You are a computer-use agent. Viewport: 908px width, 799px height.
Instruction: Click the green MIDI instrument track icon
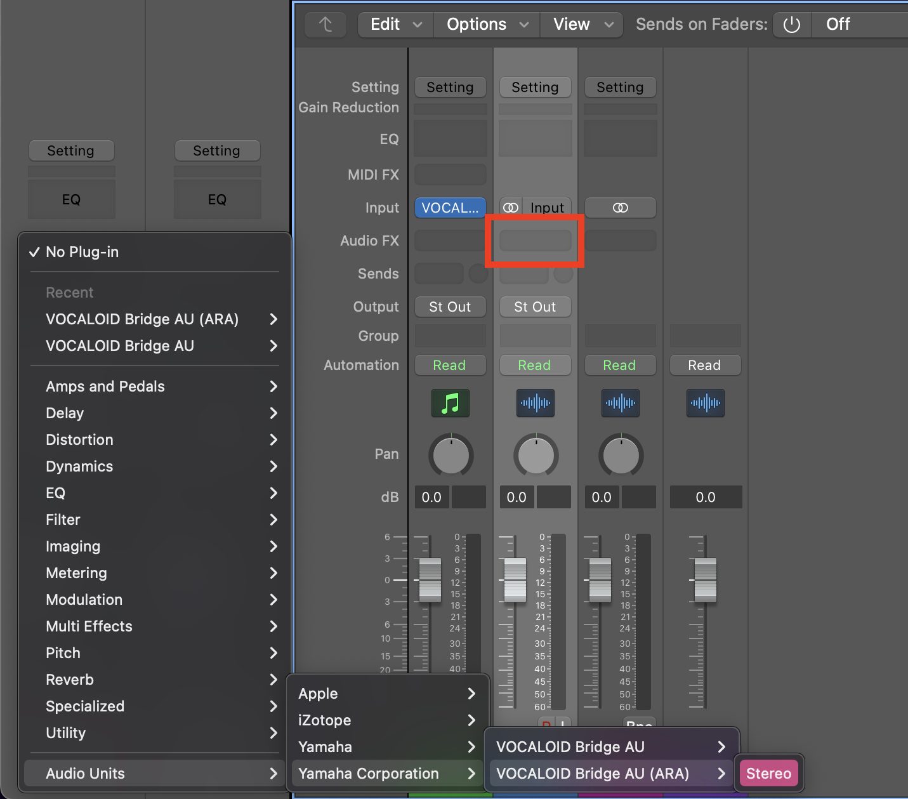coord(450,403)
